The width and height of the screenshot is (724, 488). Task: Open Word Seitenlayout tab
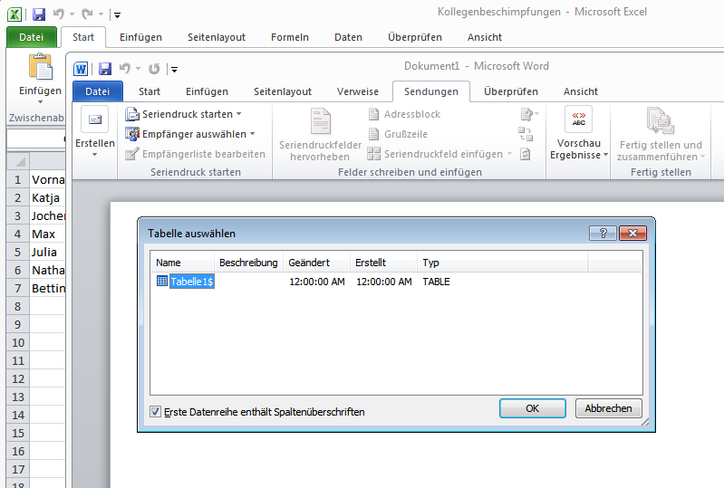click(283, 91)
